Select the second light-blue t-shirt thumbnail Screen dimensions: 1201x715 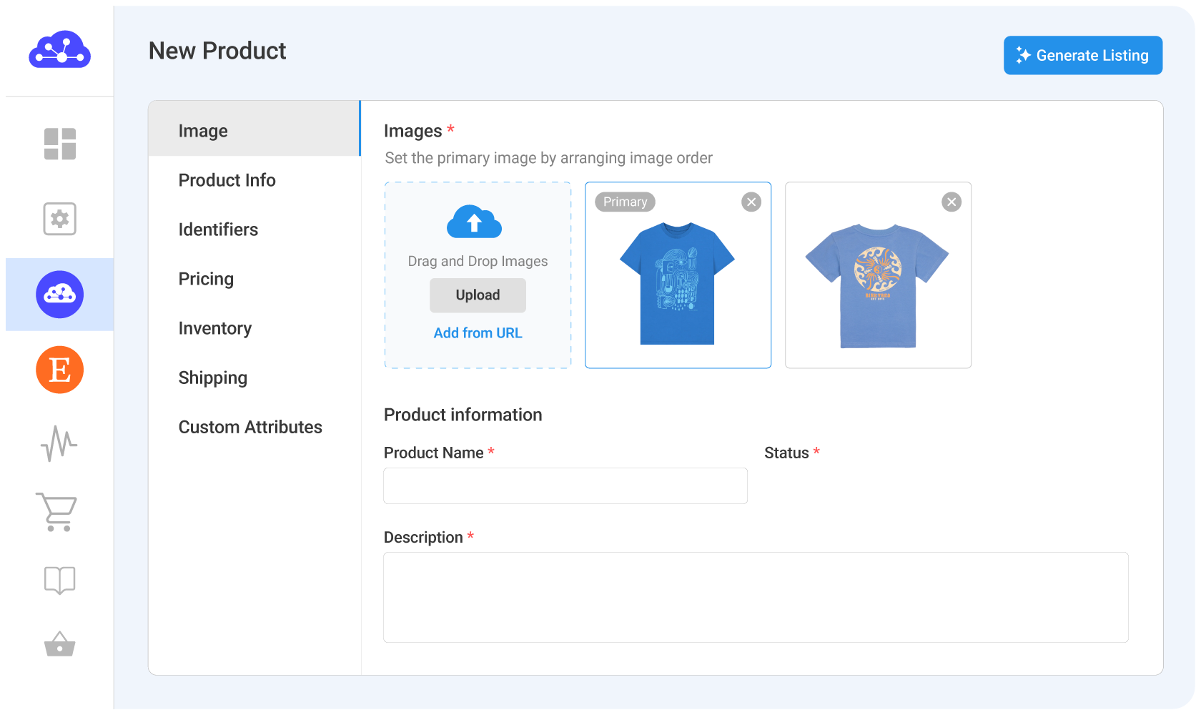coord(877,286)
